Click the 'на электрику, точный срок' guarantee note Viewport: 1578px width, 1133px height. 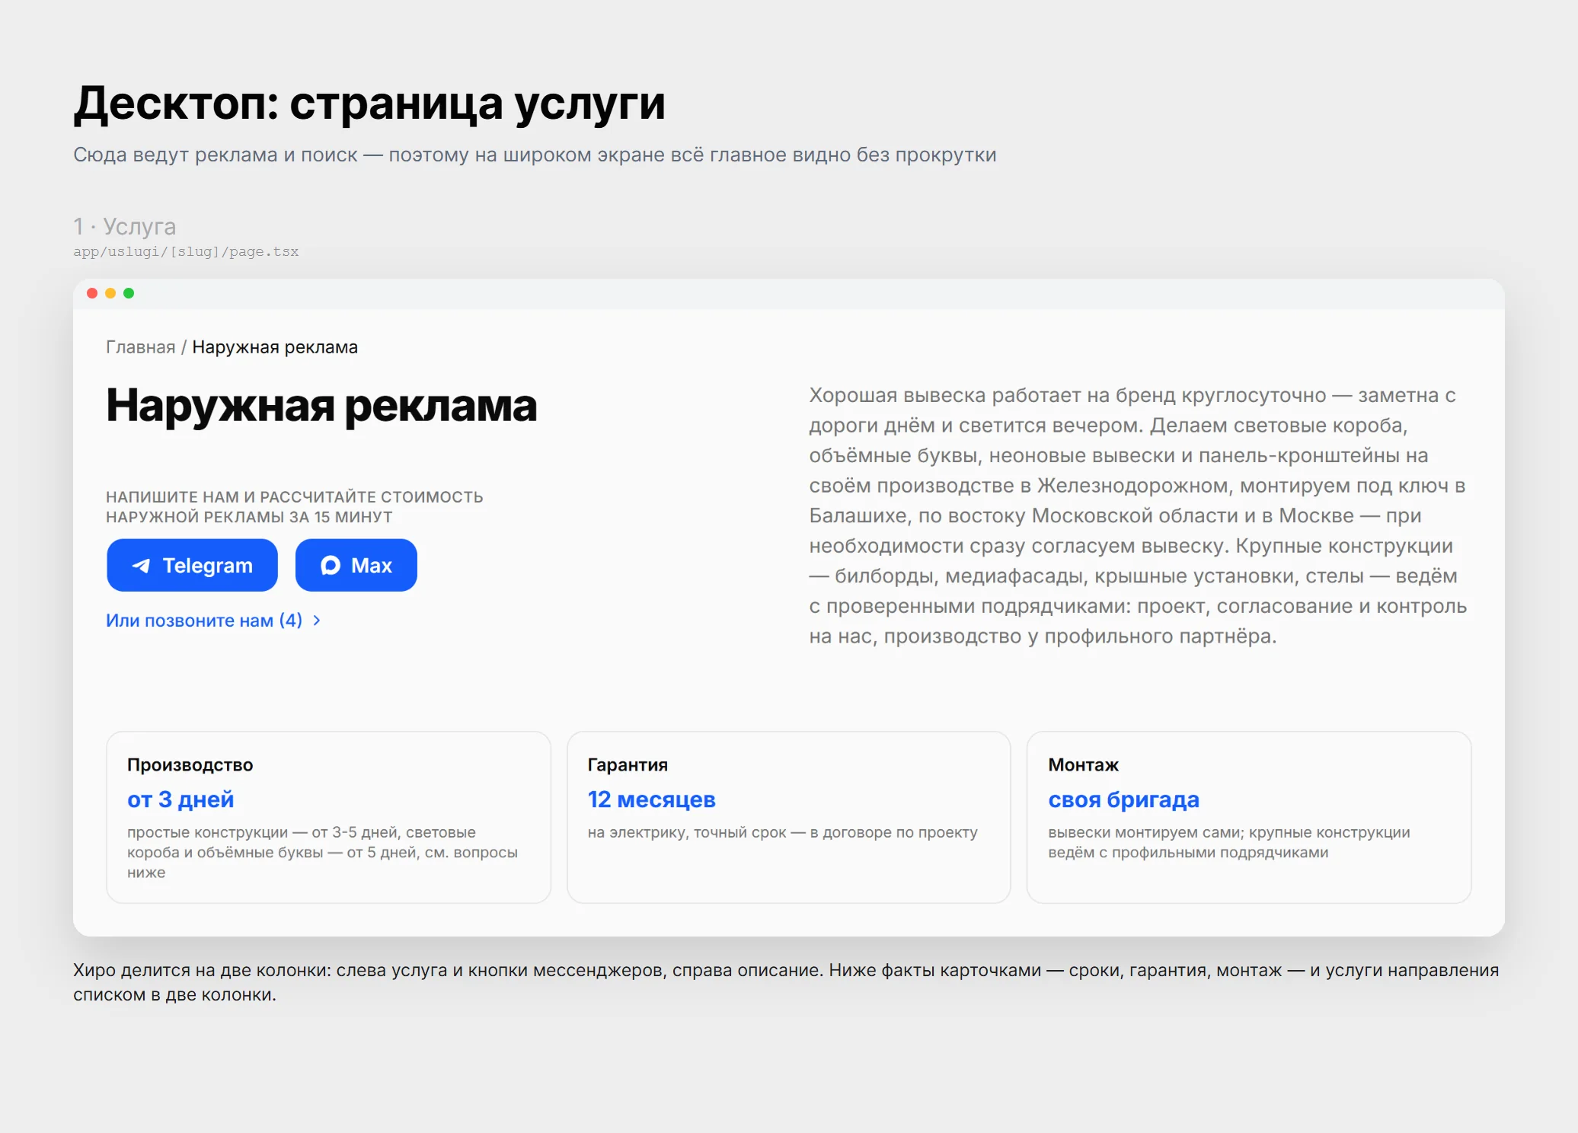(782, 832)
